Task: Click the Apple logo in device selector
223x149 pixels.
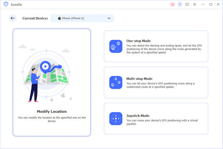Action: click(58, 18)
